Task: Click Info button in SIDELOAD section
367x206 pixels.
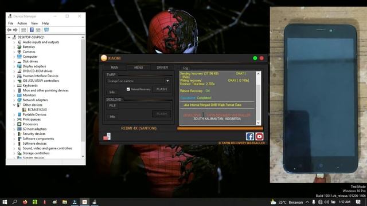Action: [x=112, y=116]
